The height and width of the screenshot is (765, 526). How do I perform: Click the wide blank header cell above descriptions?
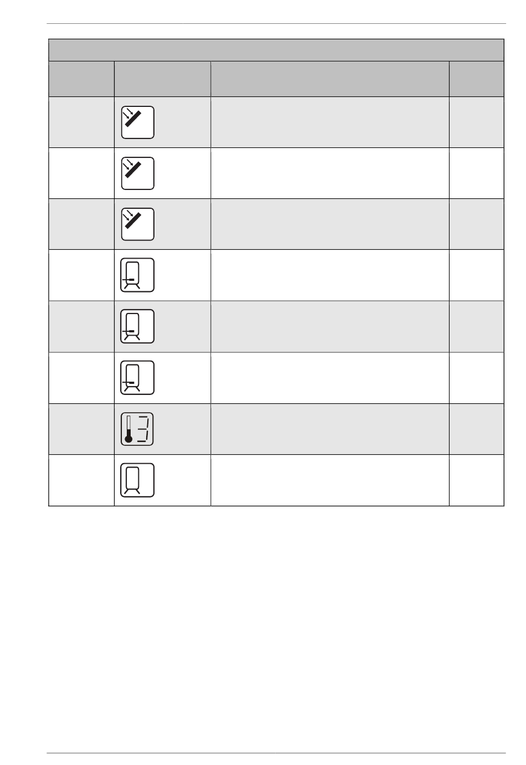(330, 79)
